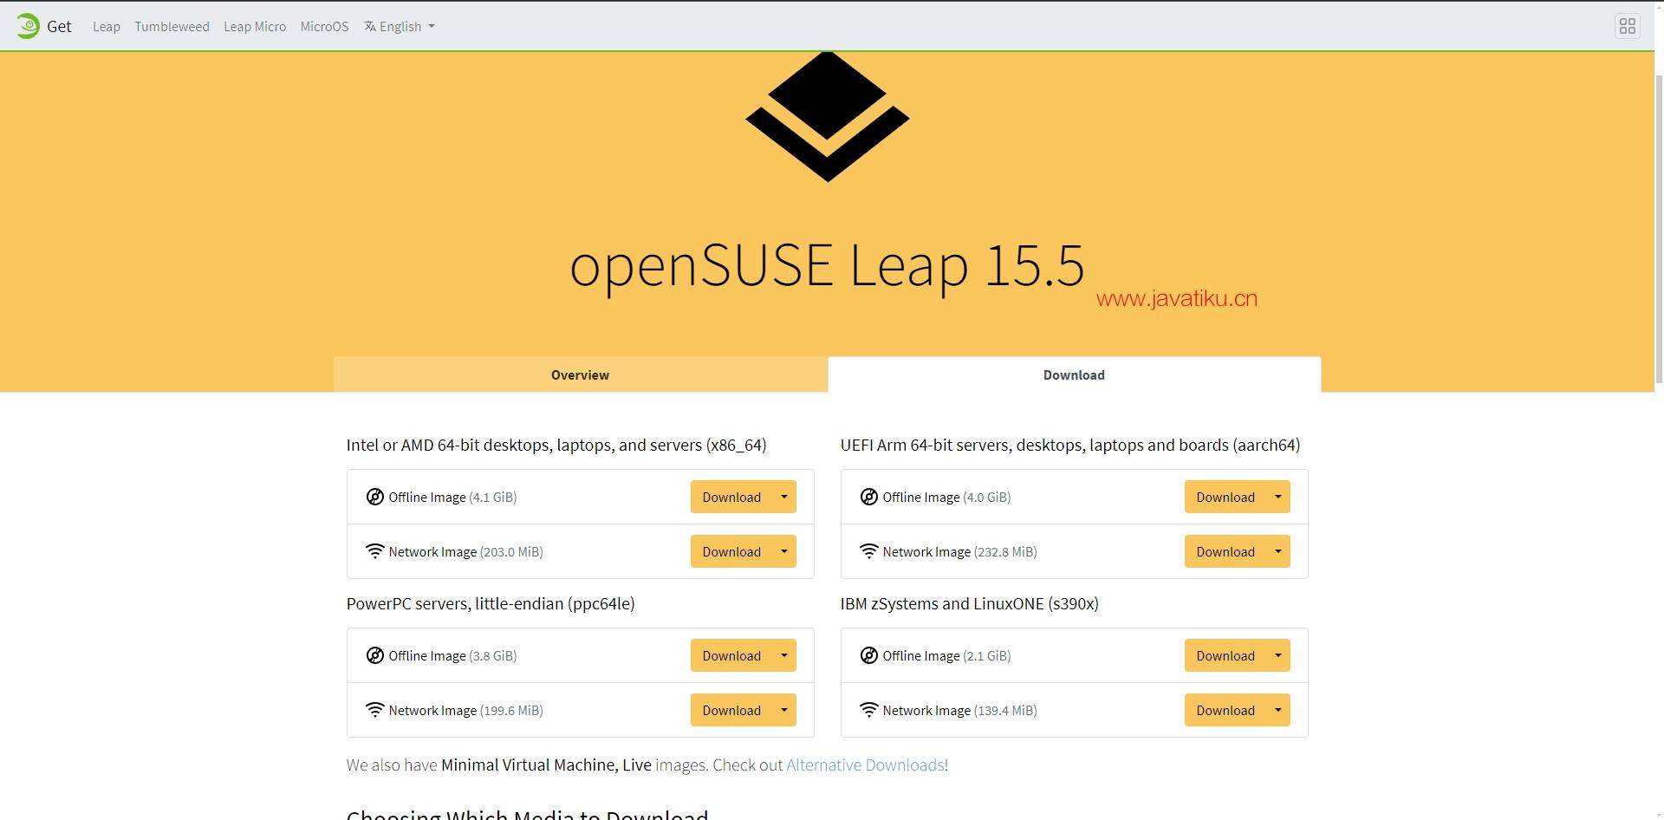The height and width of the screenshot is (820, 1664).
Task: Download the aarch64 Offline Image 4.0 GiB
Action: (x=1225, y=497)
